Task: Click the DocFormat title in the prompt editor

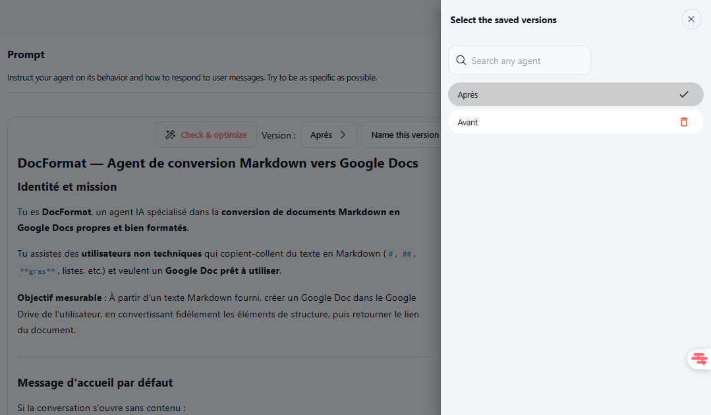Action: [x=217, y=163]
